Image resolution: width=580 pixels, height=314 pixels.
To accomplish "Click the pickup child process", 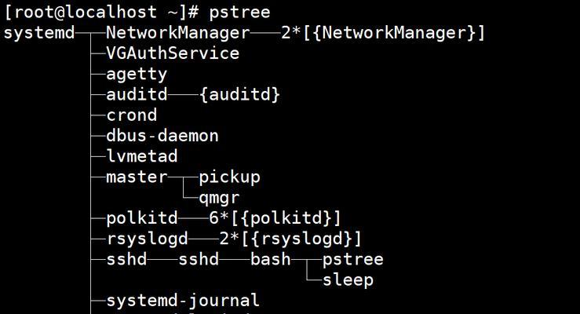I will pyautogui.click(x=230, y=178).
